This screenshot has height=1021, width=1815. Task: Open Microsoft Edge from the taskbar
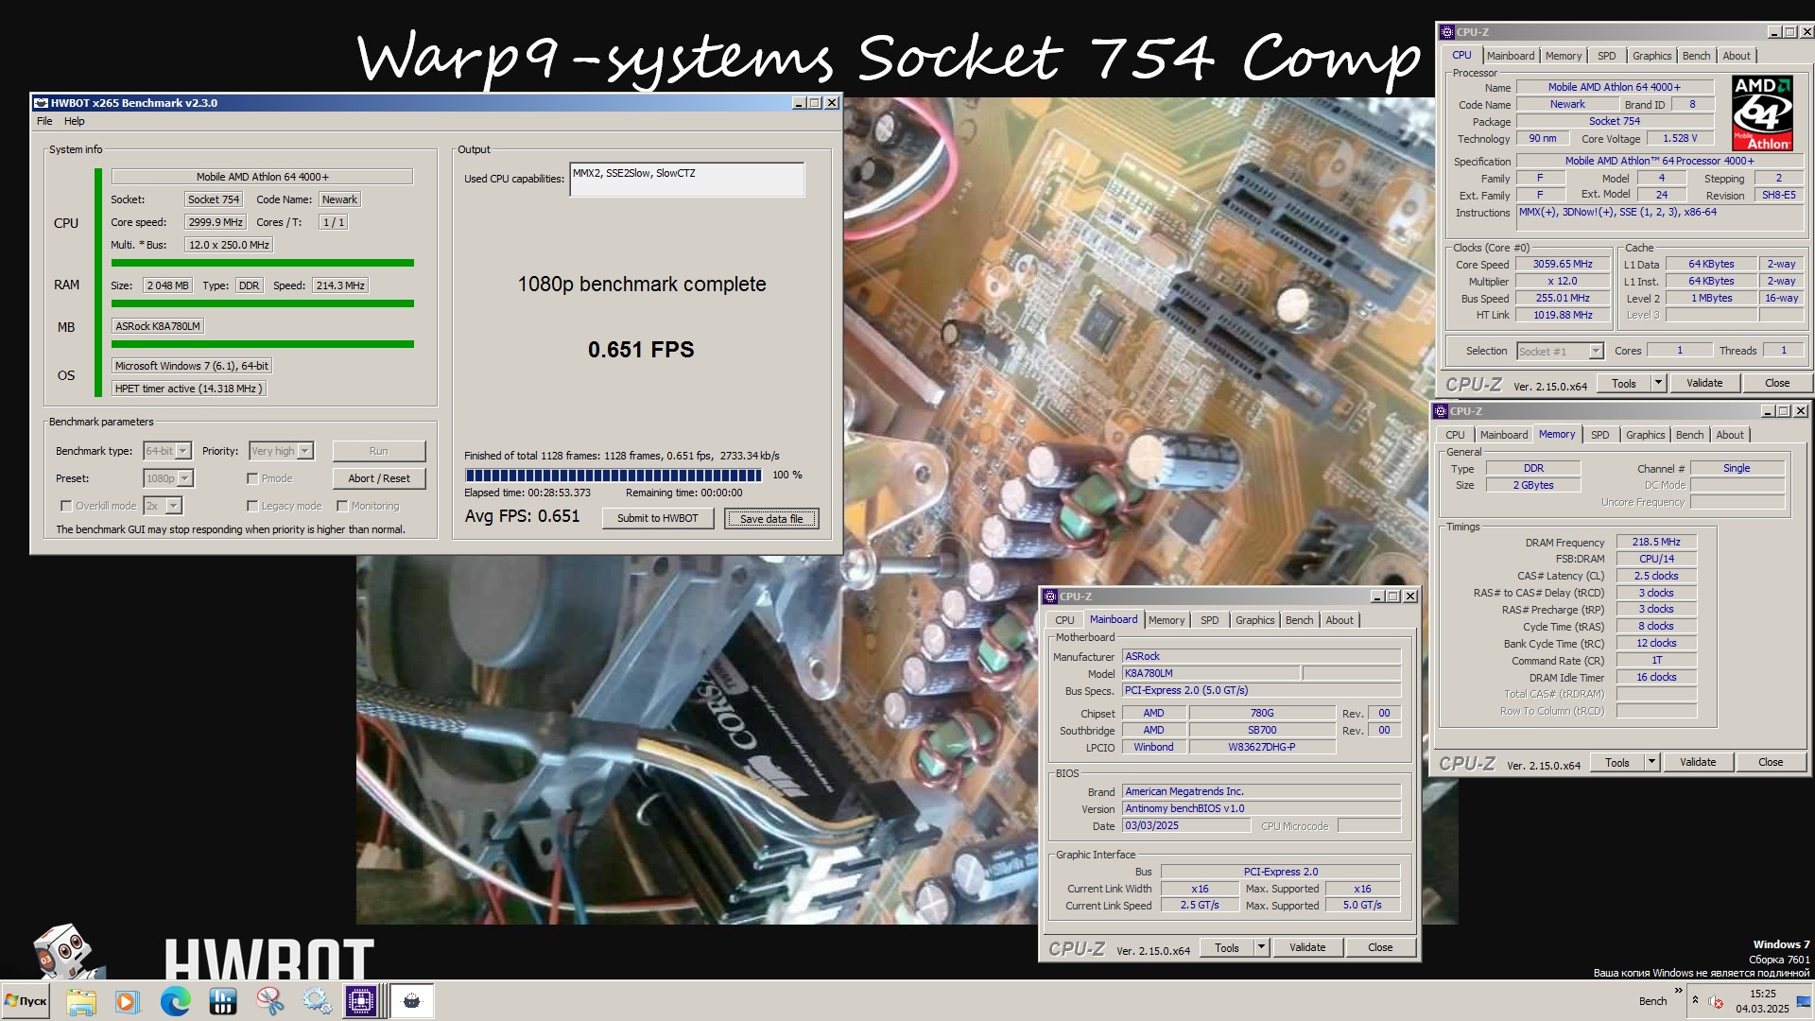pyautogui.click(x=175, y=1001)
